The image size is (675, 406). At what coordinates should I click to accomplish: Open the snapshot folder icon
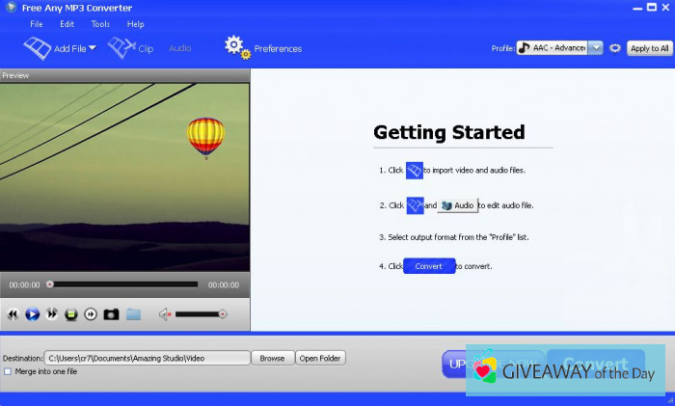[133, 313]
